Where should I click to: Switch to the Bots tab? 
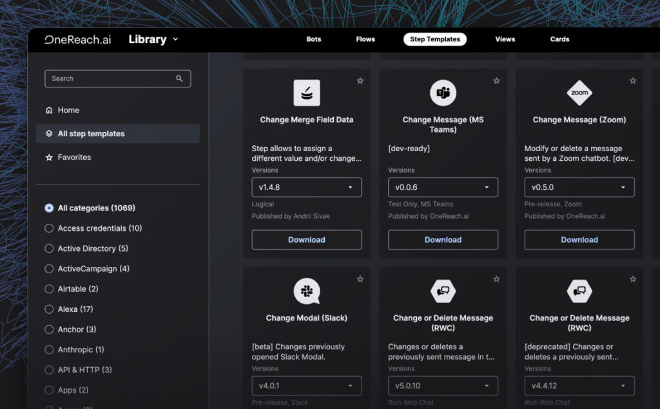click(x=314, y=39)
